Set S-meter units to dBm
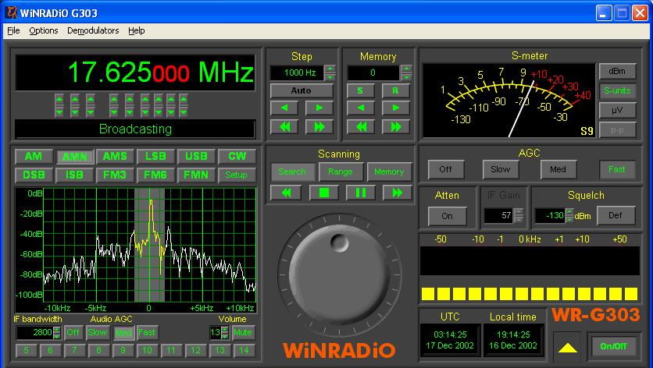The width and height of the screenshot is (653, 368). click(617, 71)
